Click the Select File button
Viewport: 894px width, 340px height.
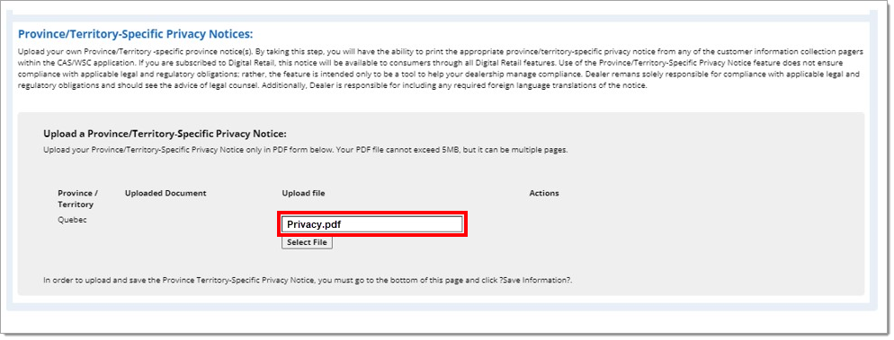[x=307, y=242]
